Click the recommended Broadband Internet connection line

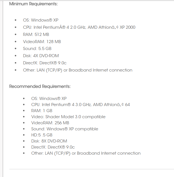pos(86,153)
